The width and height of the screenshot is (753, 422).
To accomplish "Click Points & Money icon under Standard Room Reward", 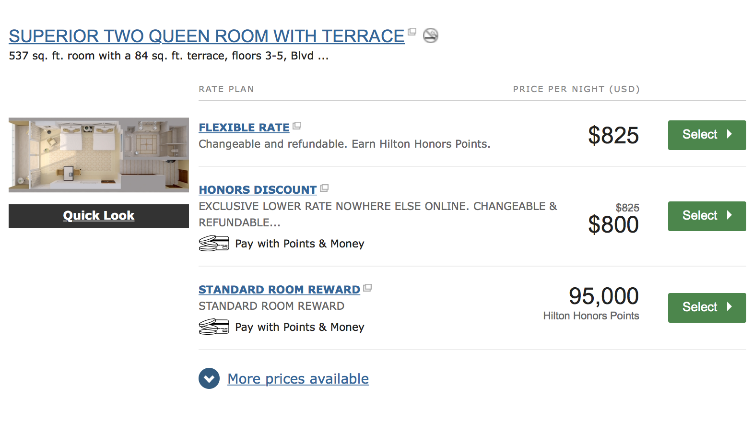I will tap(214, 327).
